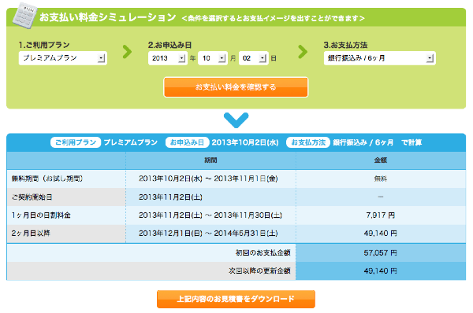Screen dimensions: 473x313
Task: Click the お支払方法 pill label in results header
Action: [x=308, y=142]
